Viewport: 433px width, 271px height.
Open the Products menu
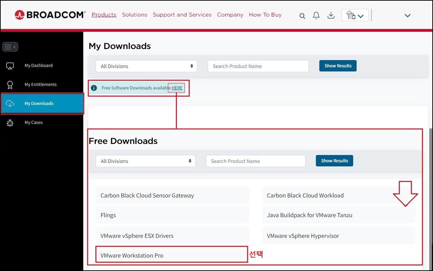tap(104, 15)
